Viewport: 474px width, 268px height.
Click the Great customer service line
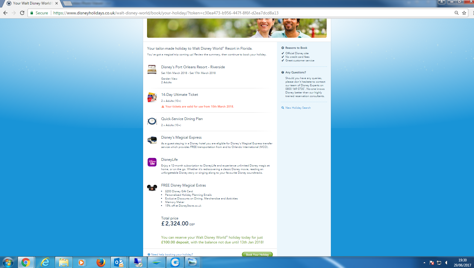pos(300,60)
